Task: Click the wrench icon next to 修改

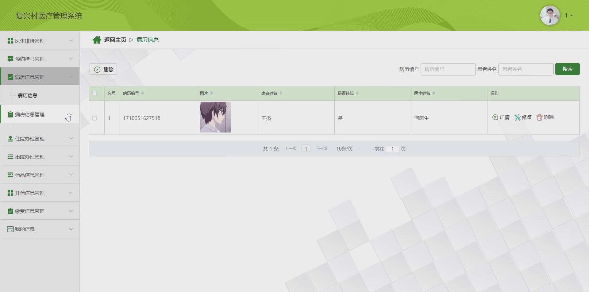Action: click(518, 117)
